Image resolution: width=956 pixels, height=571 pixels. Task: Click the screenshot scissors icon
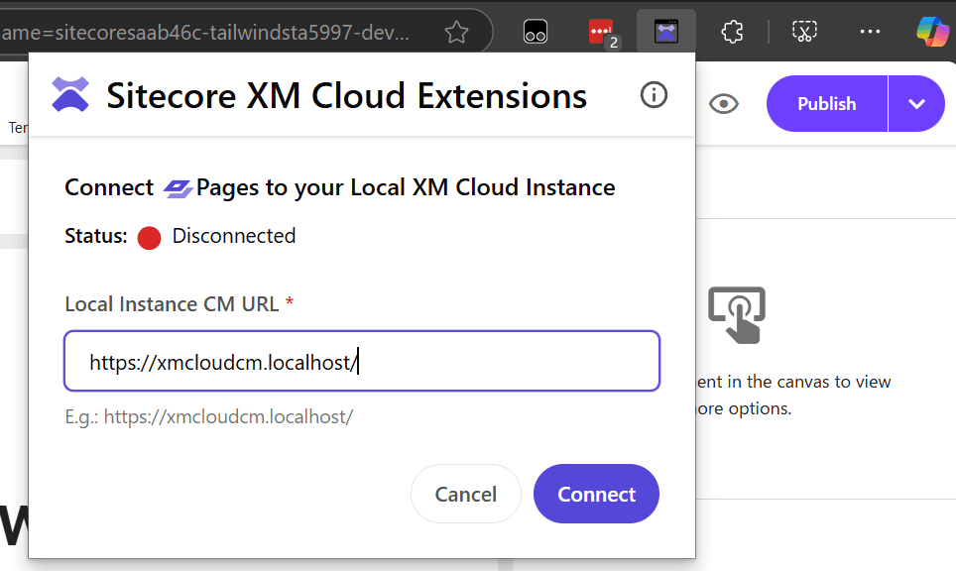click(804, 33)
